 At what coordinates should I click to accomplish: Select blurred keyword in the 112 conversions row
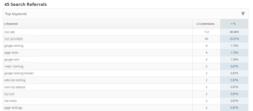click(x=10, y=32)
